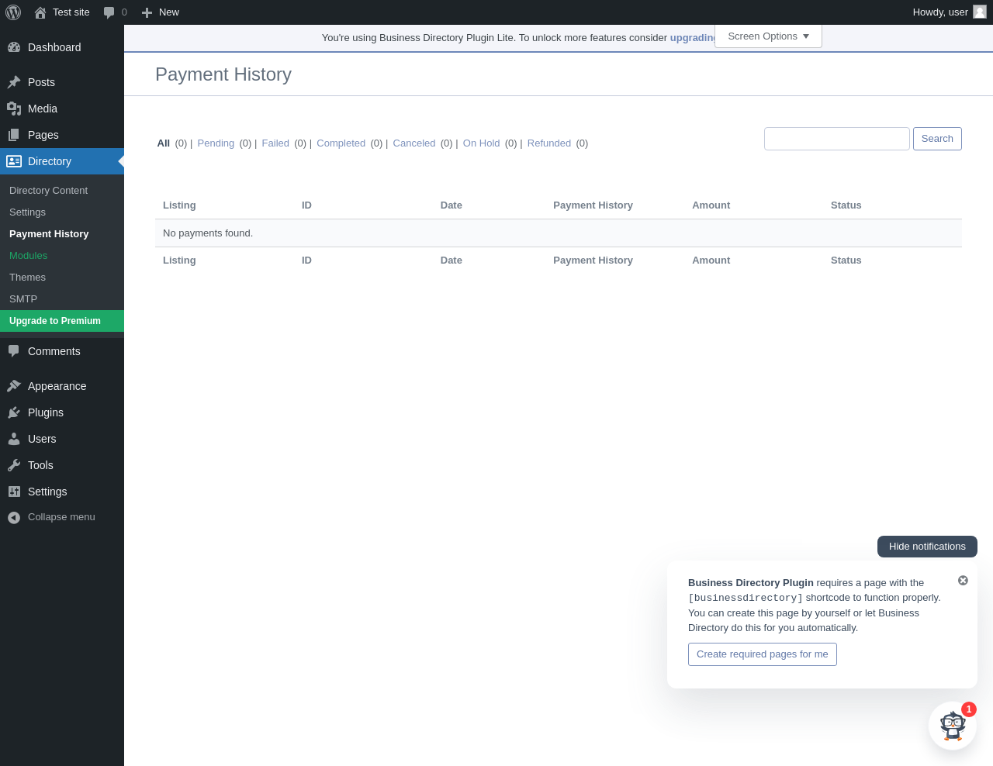This screenshot has height=766, width=993.
Task: Hide notifications panel
Action: pyautogui.click(x=927, y=547)
